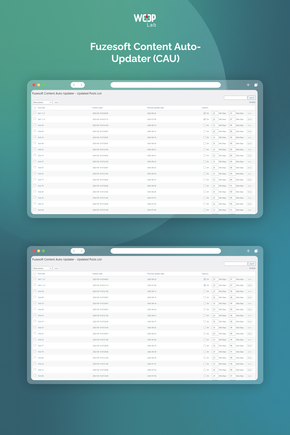Uncheck 'On' option for 'test 1 2 4', top window
290x435 pixels.
click(x=204, y=119)
